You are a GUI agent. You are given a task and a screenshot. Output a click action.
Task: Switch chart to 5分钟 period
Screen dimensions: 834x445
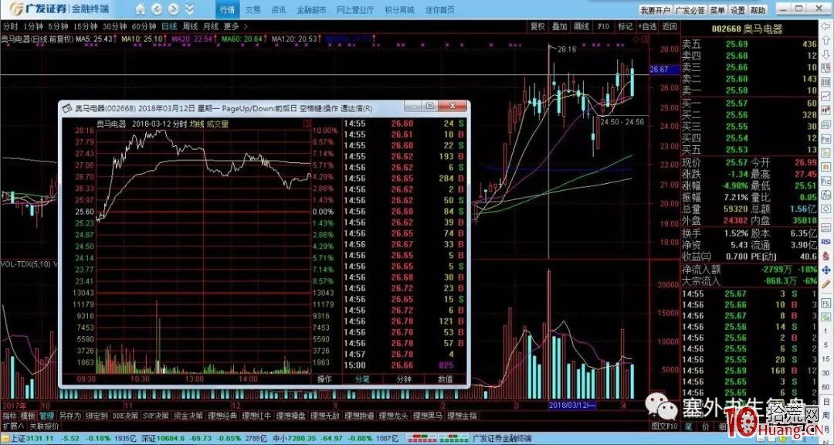click(x=58, y=26)
